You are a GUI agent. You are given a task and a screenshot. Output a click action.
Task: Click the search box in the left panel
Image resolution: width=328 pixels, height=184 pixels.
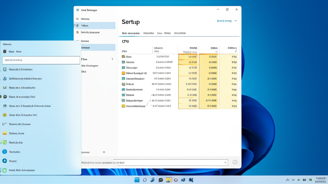coord(41,60)
